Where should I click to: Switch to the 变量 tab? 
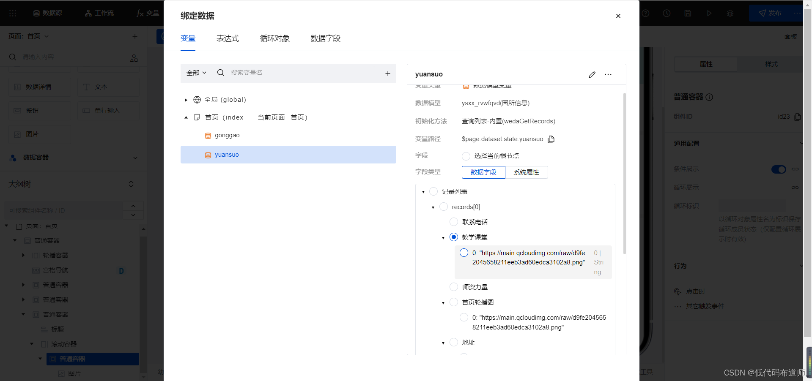(x=188, y=38)
